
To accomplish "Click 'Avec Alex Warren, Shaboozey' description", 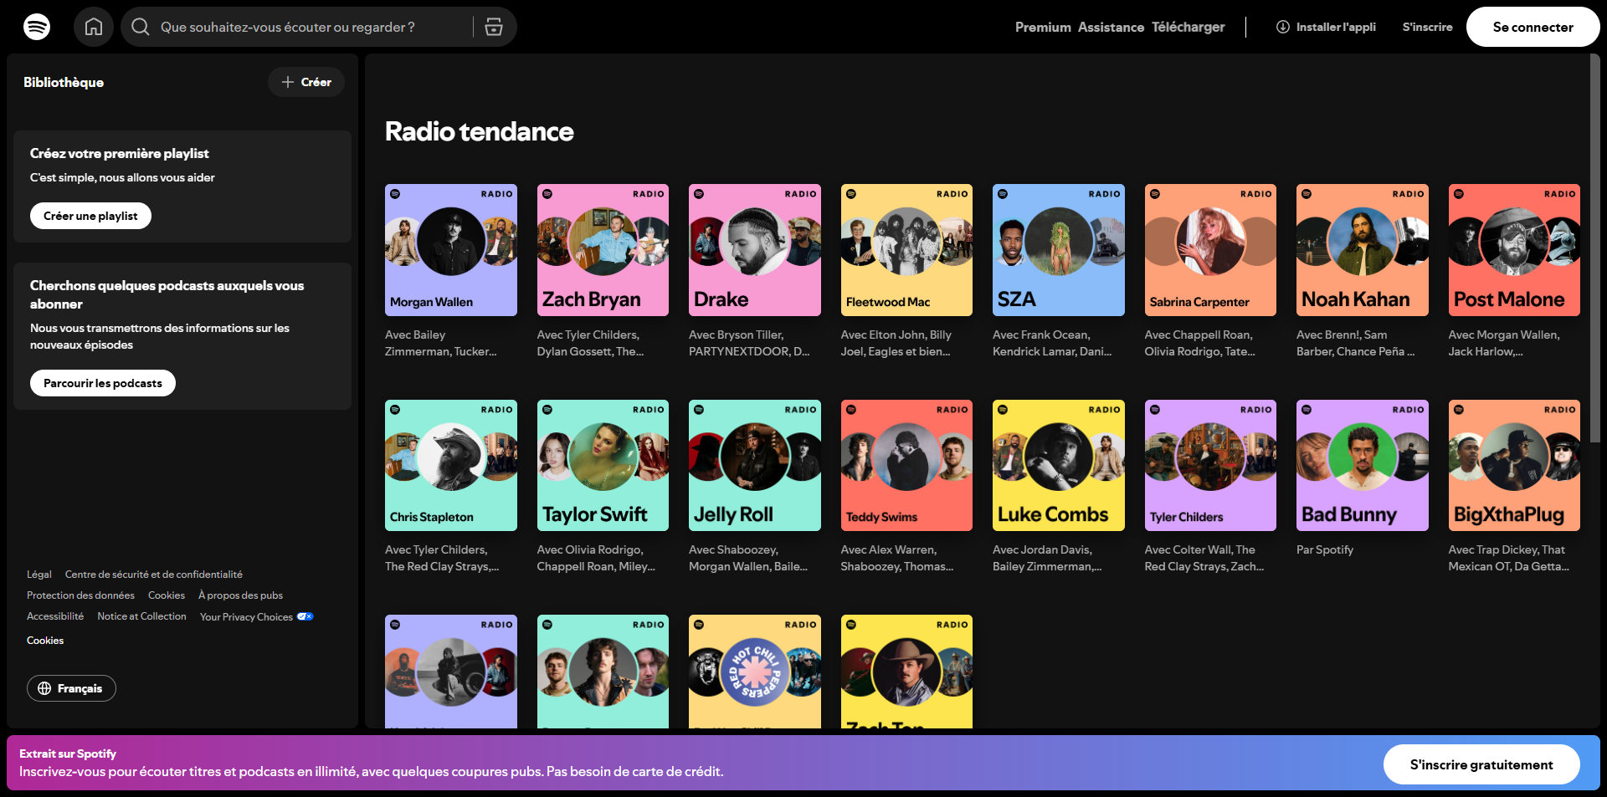I will click(x=897, y=558).
